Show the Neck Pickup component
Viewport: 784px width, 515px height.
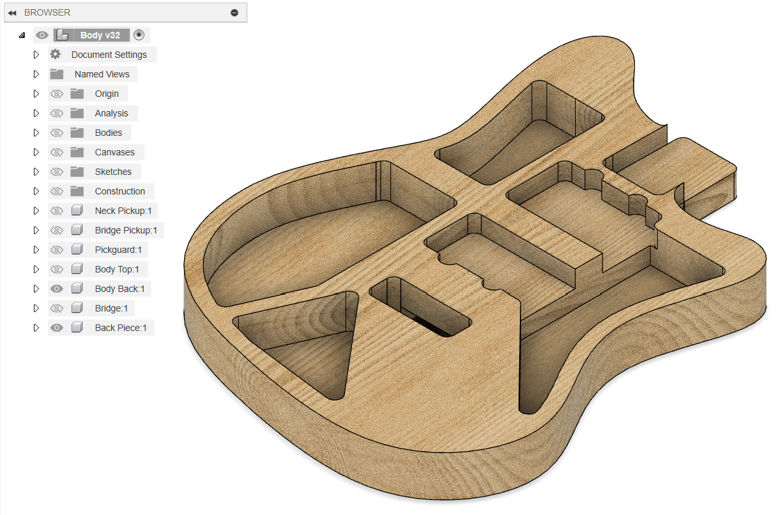[57, 211]
